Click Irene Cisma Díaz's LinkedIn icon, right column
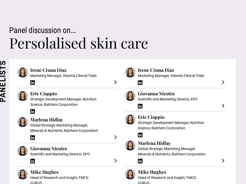 pos(140,83)
